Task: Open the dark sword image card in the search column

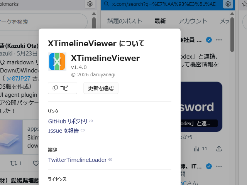Action: click(201, 107)
